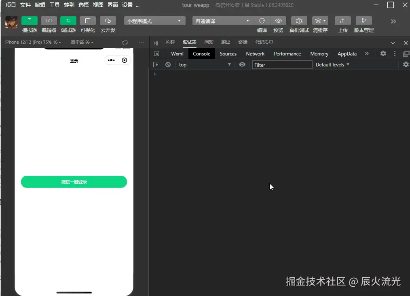Open the 工具 menu
Image resolution: width=410 pixels, height=296 pixels.
[54, 5]
